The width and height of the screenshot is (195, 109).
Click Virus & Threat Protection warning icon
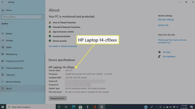50,22
